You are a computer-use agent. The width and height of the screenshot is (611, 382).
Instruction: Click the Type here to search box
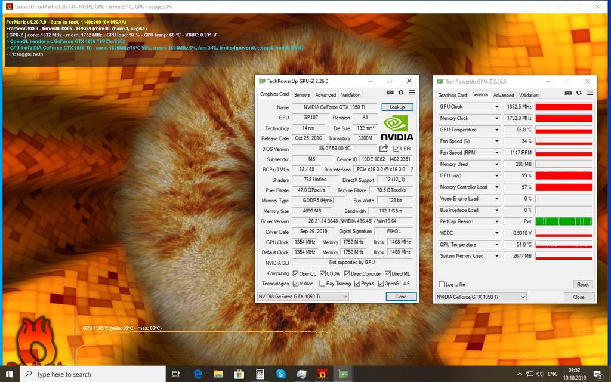[x=92, y=374]
